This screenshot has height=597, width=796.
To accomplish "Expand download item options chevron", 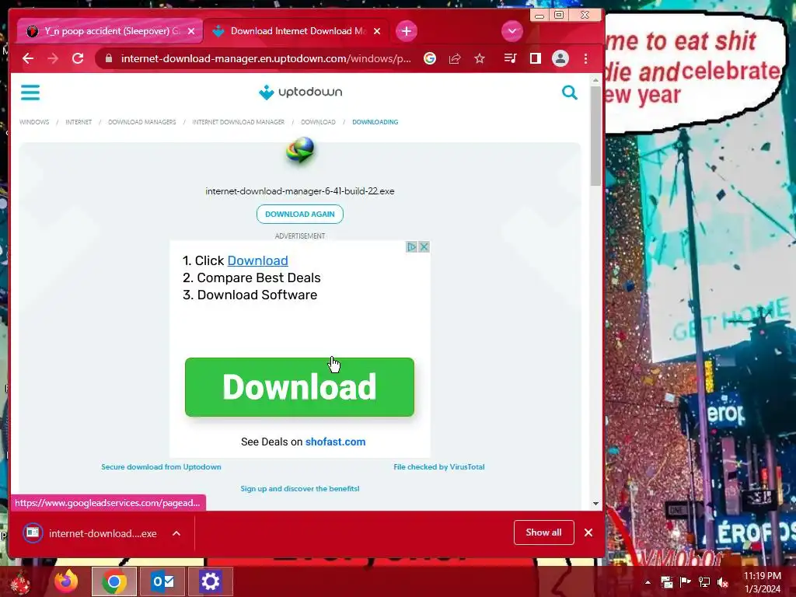I will [176, 533].
